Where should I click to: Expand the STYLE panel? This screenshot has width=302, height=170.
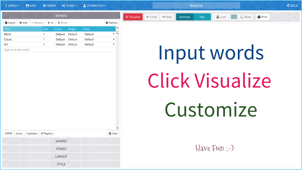(61, 164)
